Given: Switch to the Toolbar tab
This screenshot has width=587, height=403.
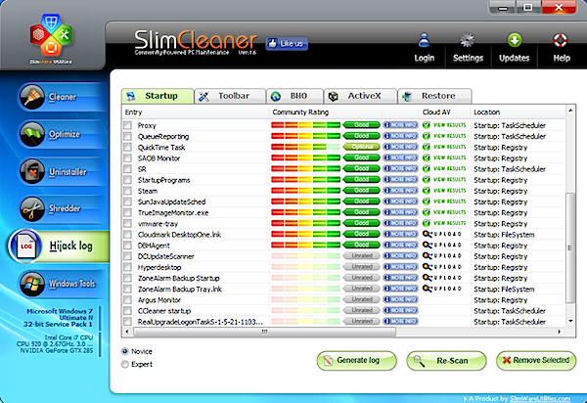Looking at the screenshot, I should point(230,96).
